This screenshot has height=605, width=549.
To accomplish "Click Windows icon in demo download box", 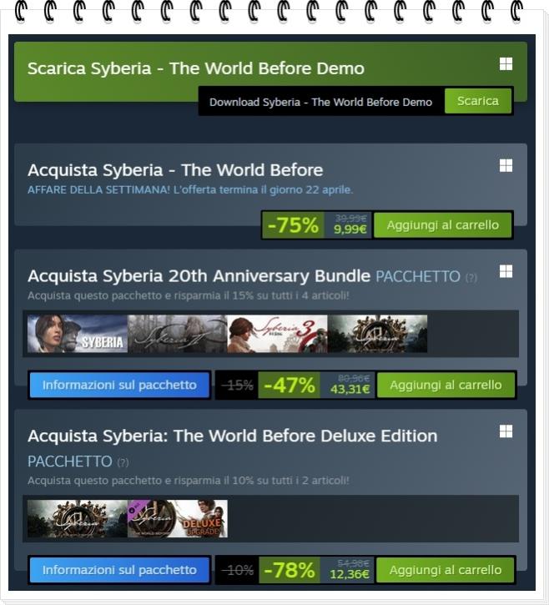I will coord(506,64).
